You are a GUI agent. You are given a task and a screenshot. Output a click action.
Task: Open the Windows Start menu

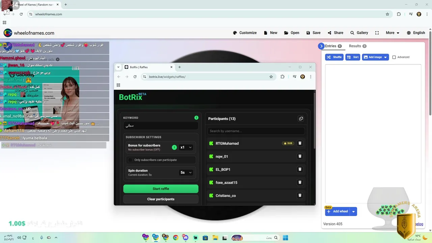point(285,238)
